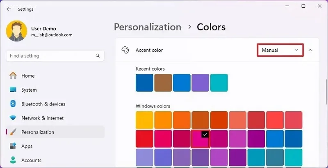
Task: Click the Windows colors label
Action: pos(153,106)
